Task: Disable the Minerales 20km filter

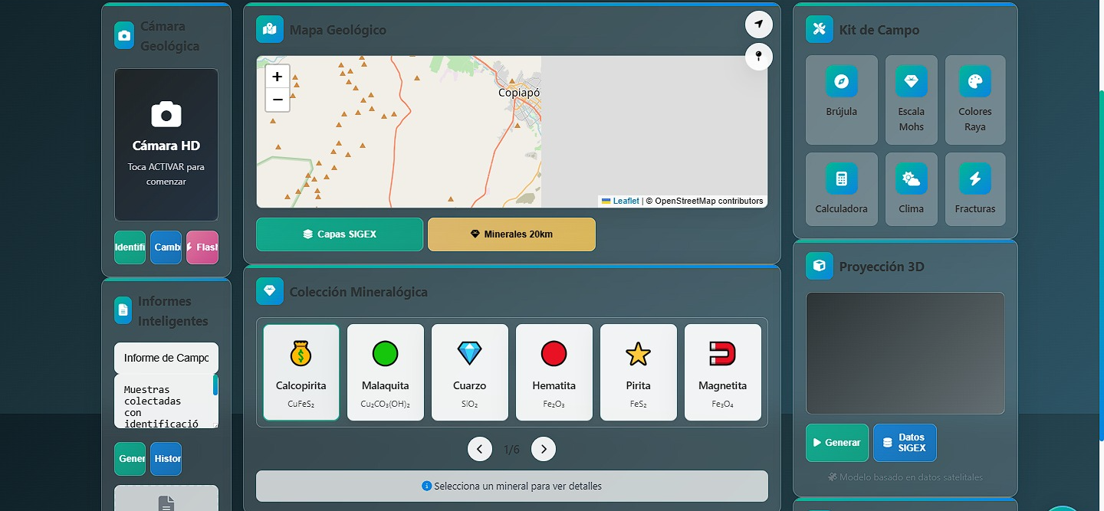Action: pos(511,234)
